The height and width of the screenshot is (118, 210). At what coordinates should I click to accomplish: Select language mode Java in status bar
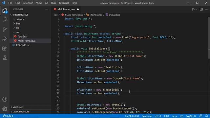point(174,116)
